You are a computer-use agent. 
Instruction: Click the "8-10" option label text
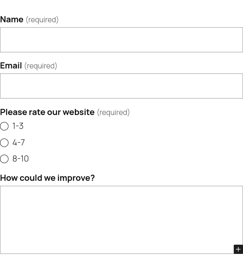coord(20,159)
